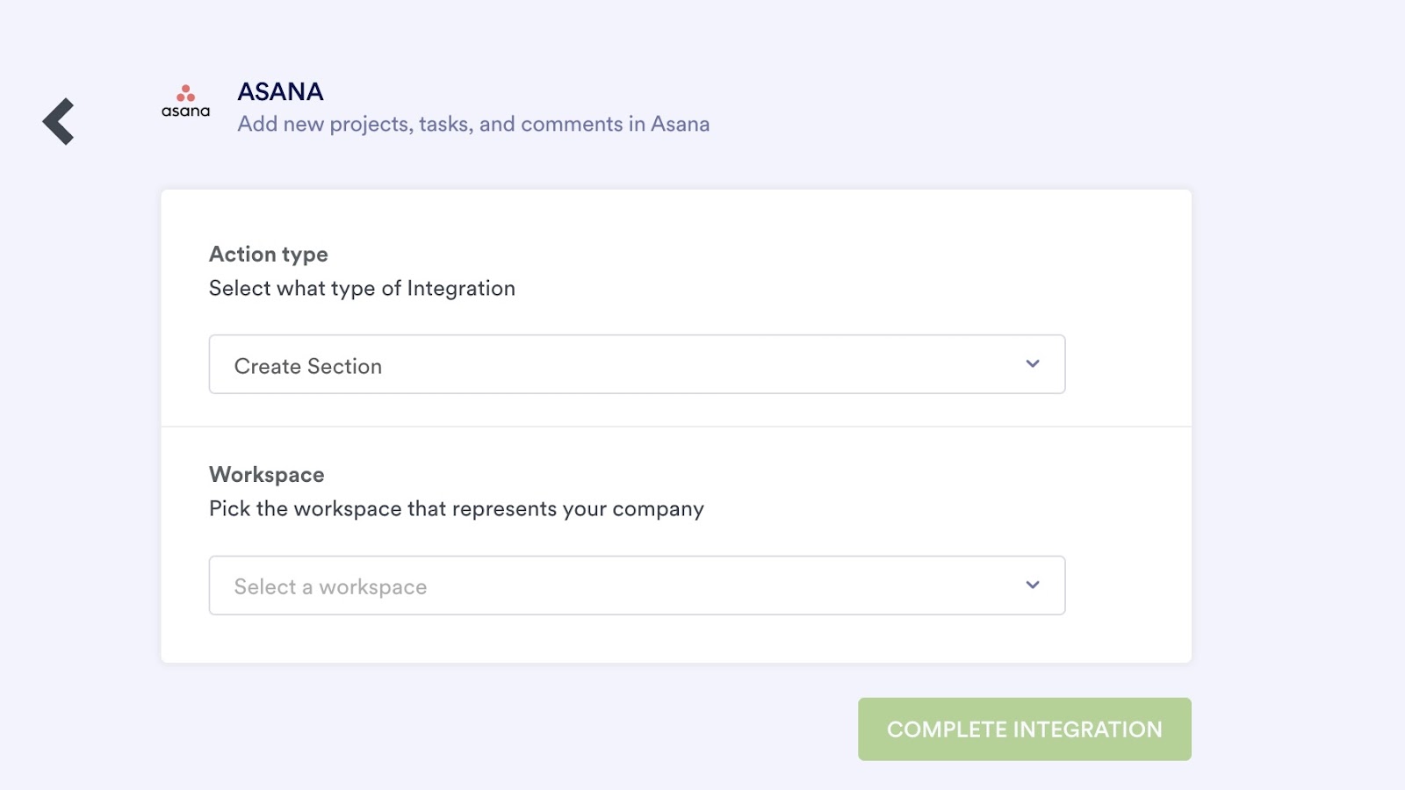The height and width of the screenshot is (790, 1405).
Task: Click the Workspace section label
Action: (267, 474)
